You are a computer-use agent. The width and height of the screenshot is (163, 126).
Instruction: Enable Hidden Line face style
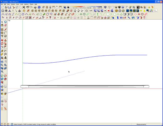tap(112, 7)
